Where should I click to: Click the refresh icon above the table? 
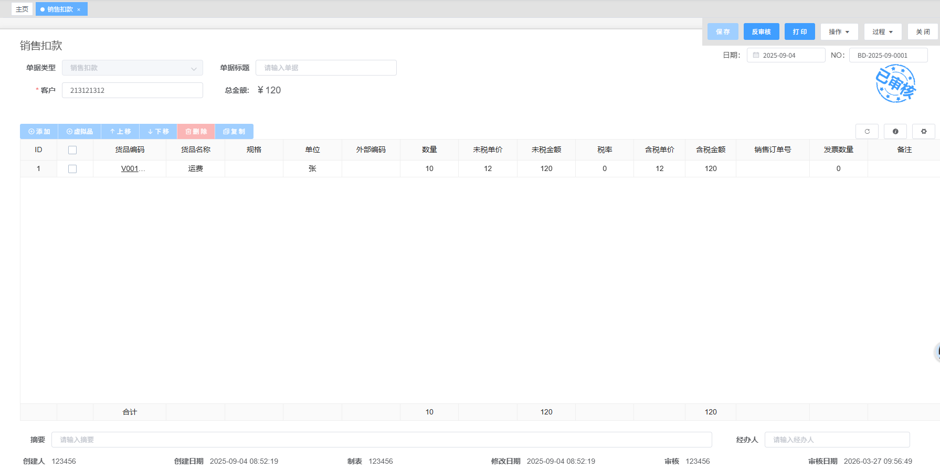pos(867,132)
